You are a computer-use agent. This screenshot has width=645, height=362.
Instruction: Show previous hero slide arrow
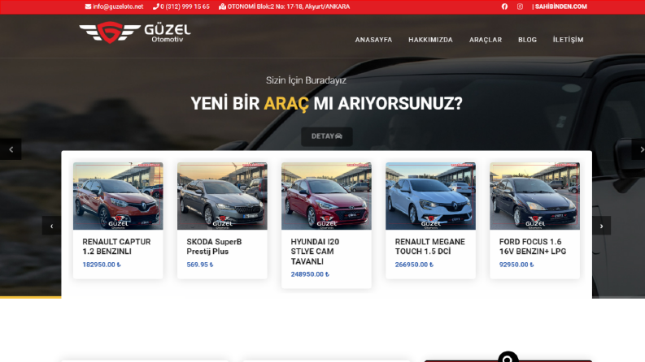coord(11,149)
